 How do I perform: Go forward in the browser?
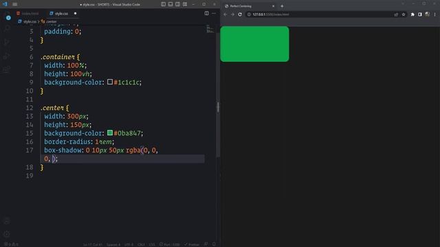(232, 14)
